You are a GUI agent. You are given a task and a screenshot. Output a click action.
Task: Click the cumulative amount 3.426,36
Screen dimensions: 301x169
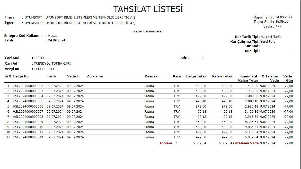(x=251, y=112)
